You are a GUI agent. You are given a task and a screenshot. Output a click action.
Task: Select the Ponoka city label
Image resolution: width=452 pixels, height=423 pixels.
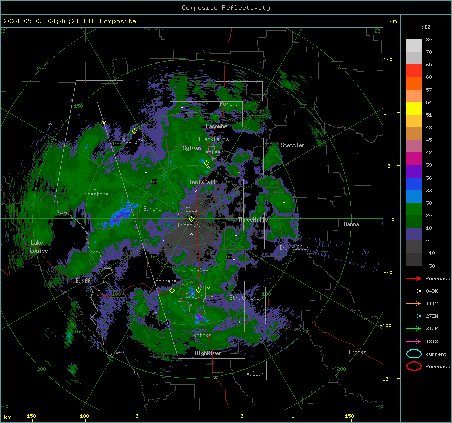point(229,104)
